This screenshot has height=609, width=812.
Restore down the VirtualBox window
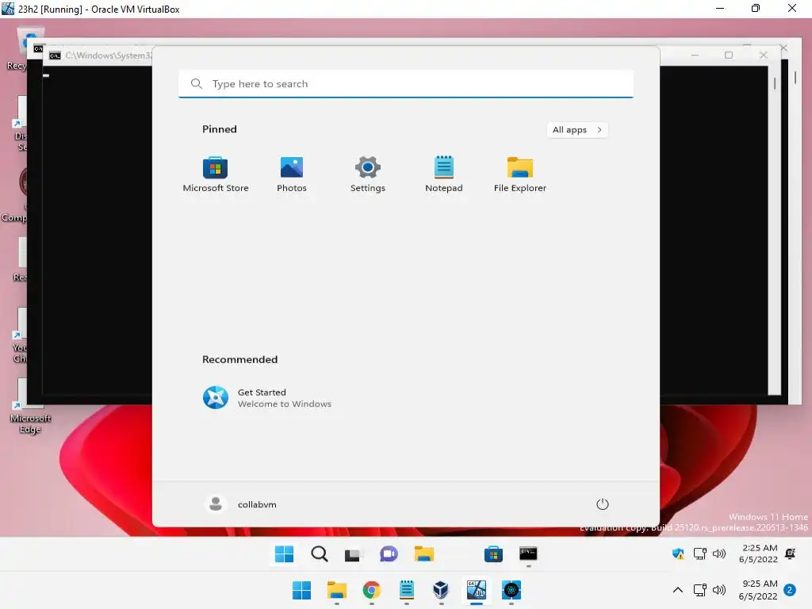(x=756, y=8)
